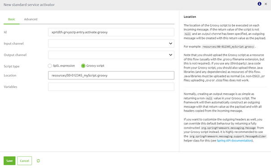This screenshot has width=271, height=168.
Task: Switch to the Advanced tab
Action: click(x=30, y=19)
